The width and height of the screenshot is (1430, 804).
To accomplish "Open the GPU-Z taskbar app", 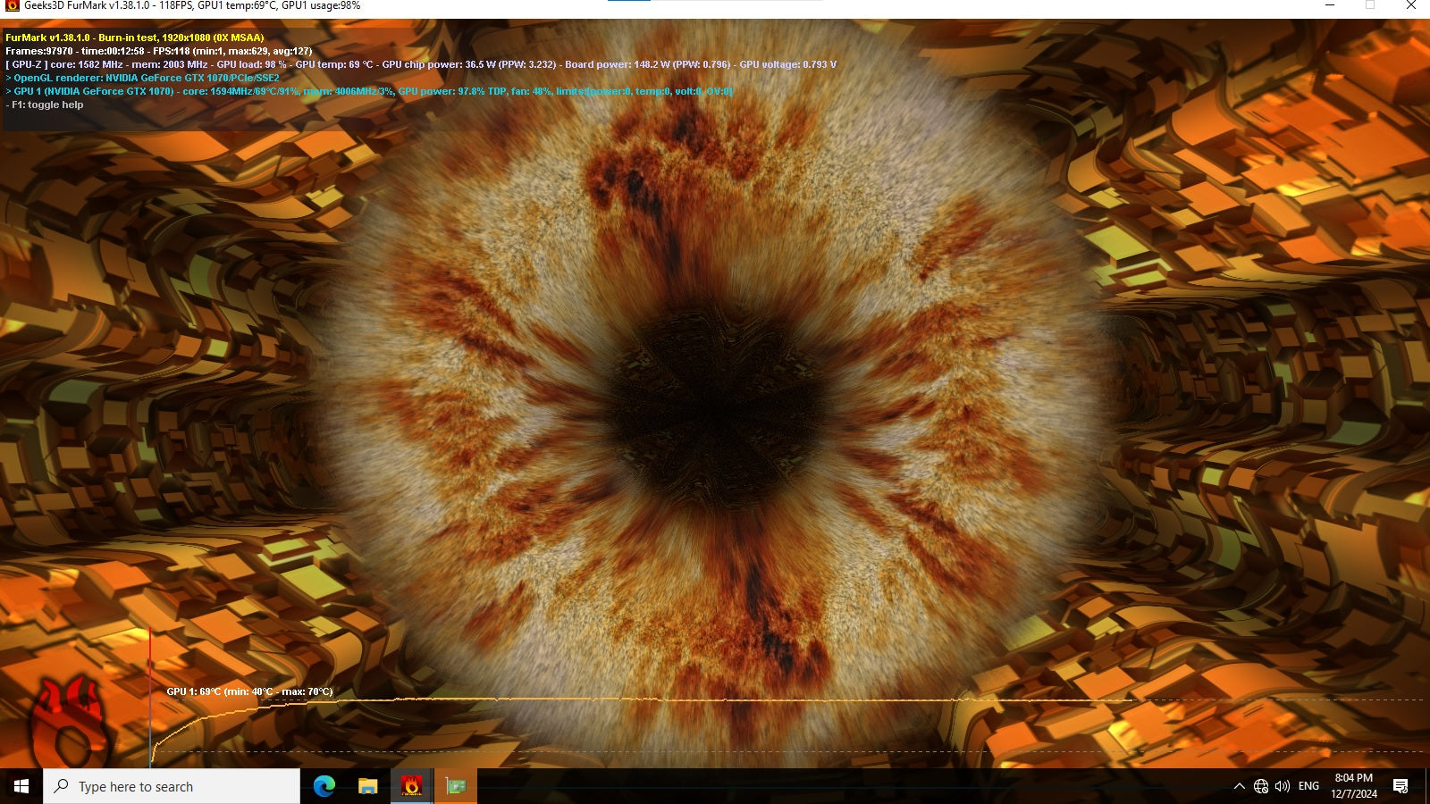I will (456, 786).
